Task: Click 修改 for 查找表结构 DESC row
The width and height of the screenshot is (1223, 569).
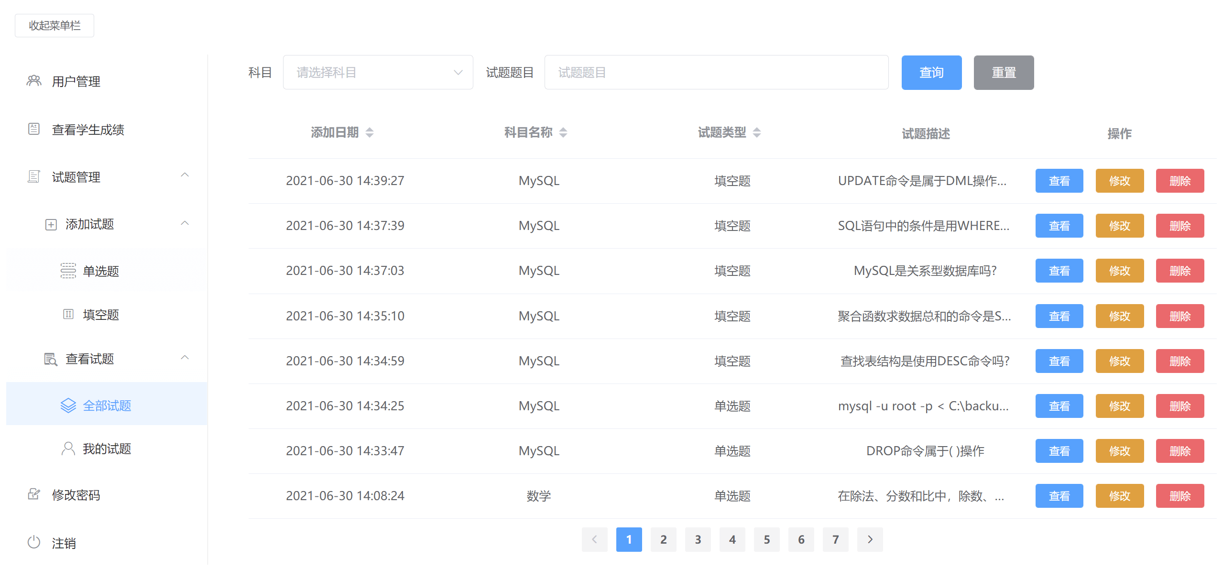Action: tap(1119, 361)
